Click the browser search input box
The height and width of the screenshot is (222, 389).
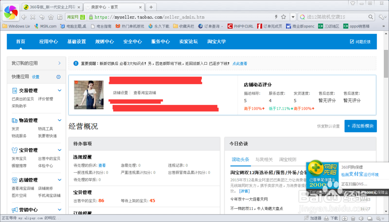click(336, 17)
